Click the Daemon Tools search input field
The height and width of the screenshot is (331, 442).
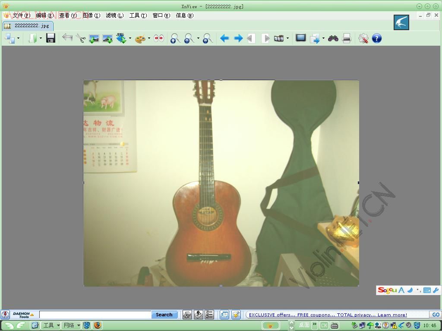coord(95,315)
